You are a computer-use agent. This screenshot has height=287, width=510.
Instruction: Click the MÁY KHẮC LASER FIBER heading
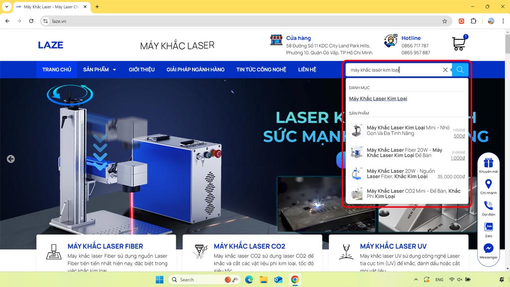[x=105, y=246]
